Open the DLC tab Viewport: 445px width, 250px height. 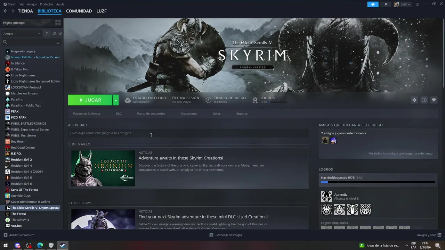click(x=119, y=114)
